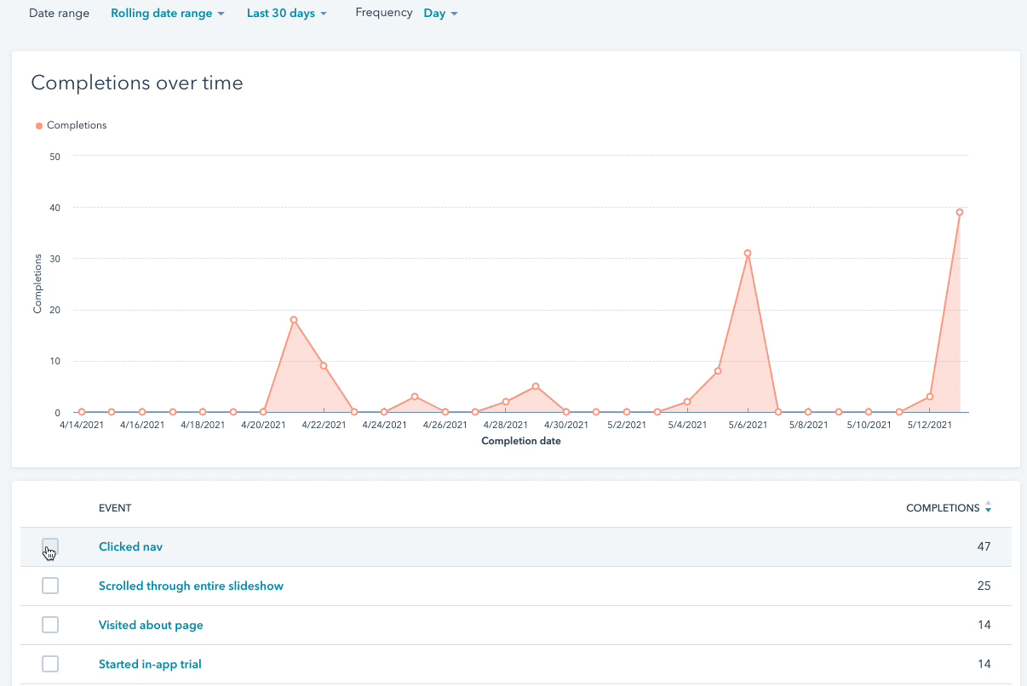Check the checkbox next to Clicked nav
This screenshot has height=686, width=1027.
(x=50, y=546)
